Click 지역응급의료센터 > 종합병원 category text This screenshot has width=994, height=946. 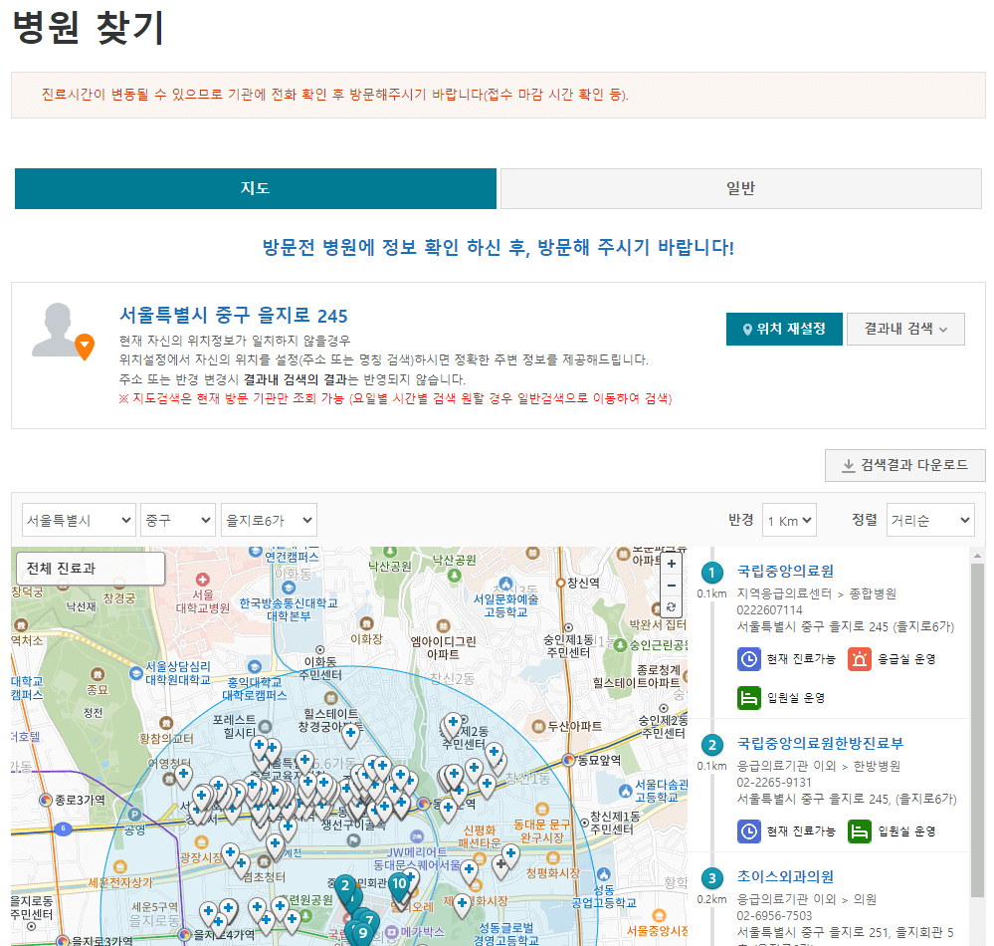click(x=817, y=593)
